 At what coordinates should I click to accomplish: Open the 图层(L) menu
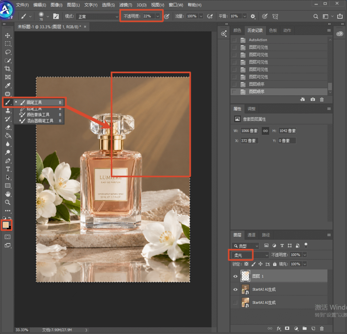point(73,5)
